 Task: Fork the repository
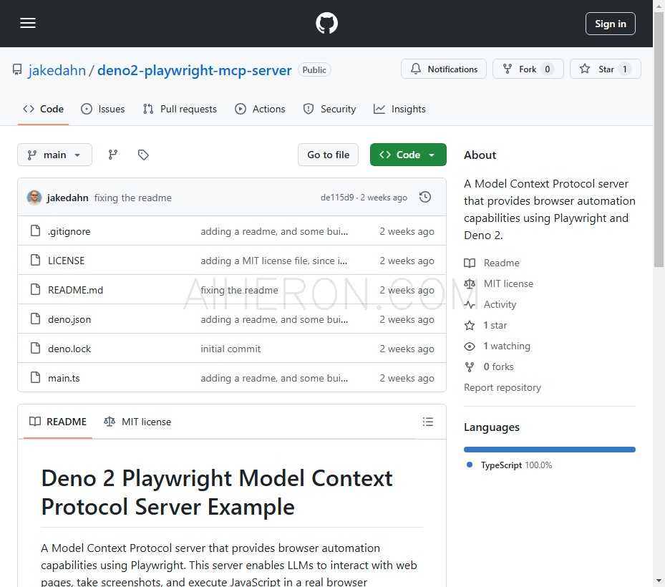click(x=528, y=69)
